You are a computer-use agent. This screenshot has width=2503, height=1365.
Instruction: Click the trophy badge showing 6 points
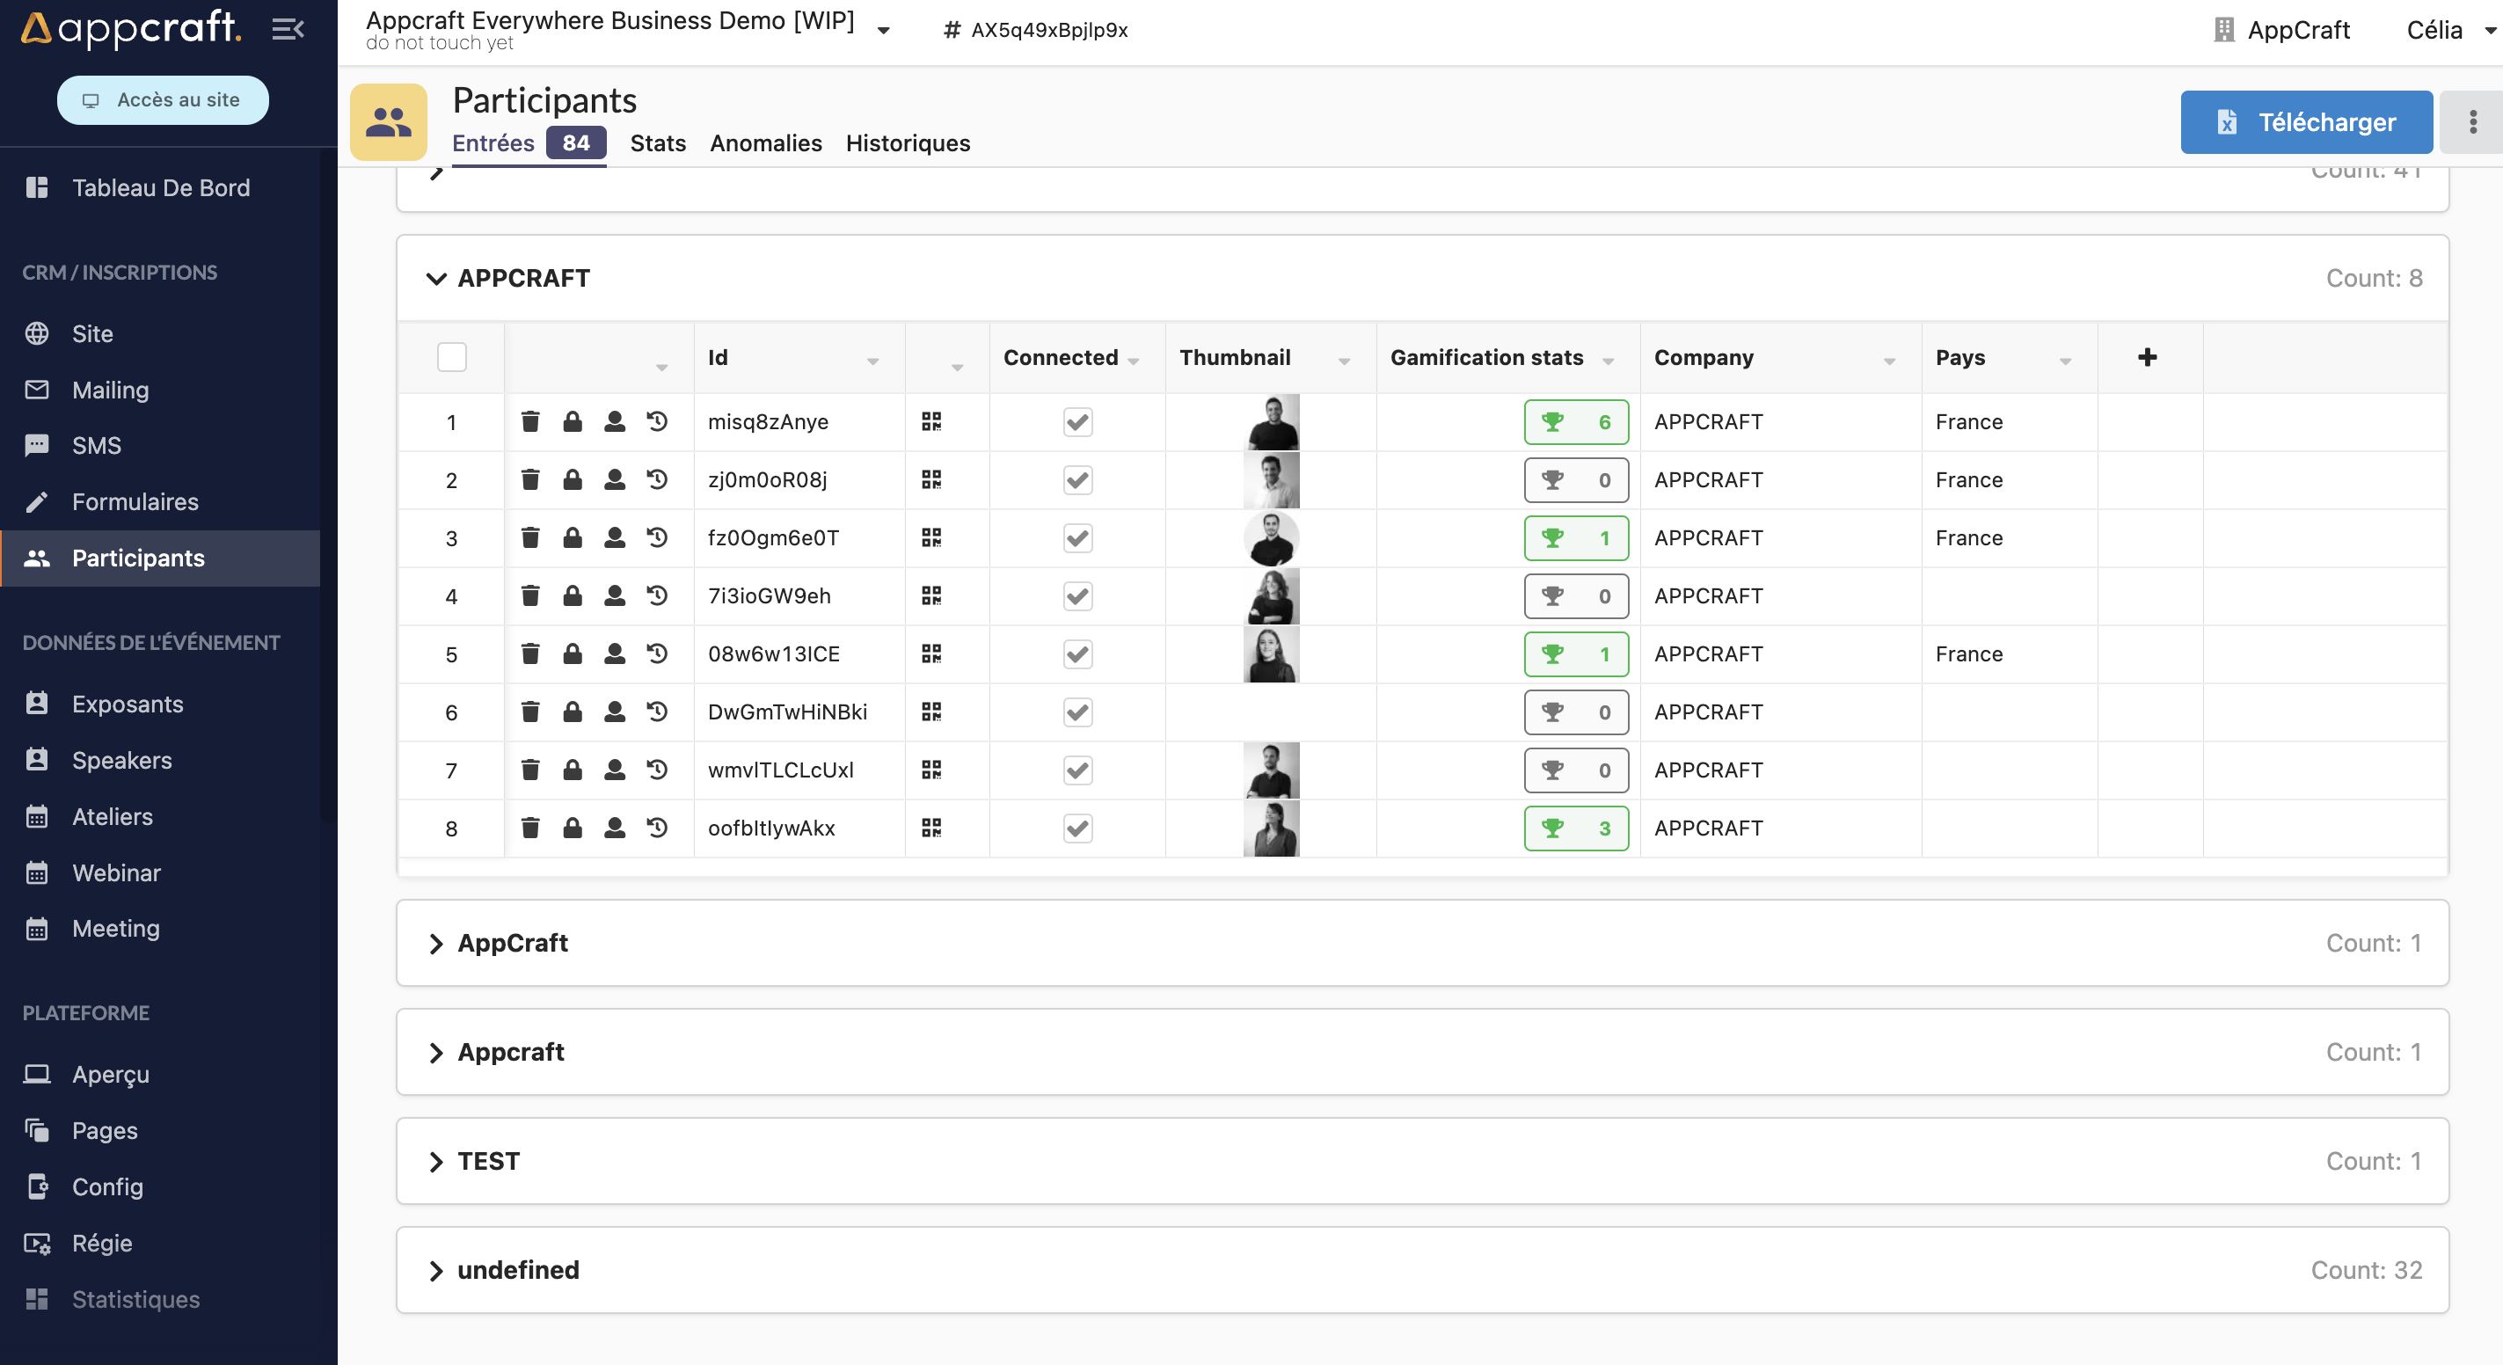(x=1575, y=421)
